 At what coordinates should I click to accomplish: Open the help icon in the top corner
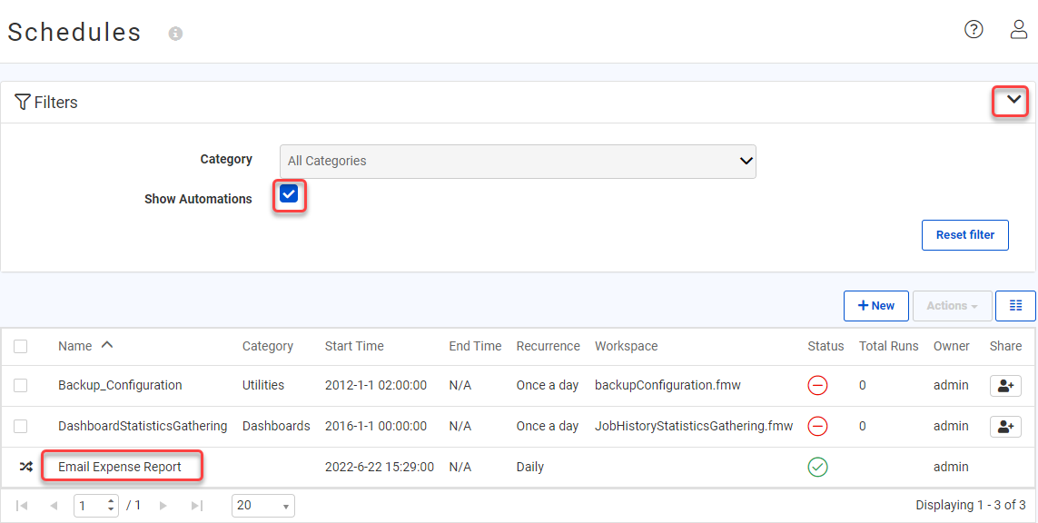(x=974, y=29)
